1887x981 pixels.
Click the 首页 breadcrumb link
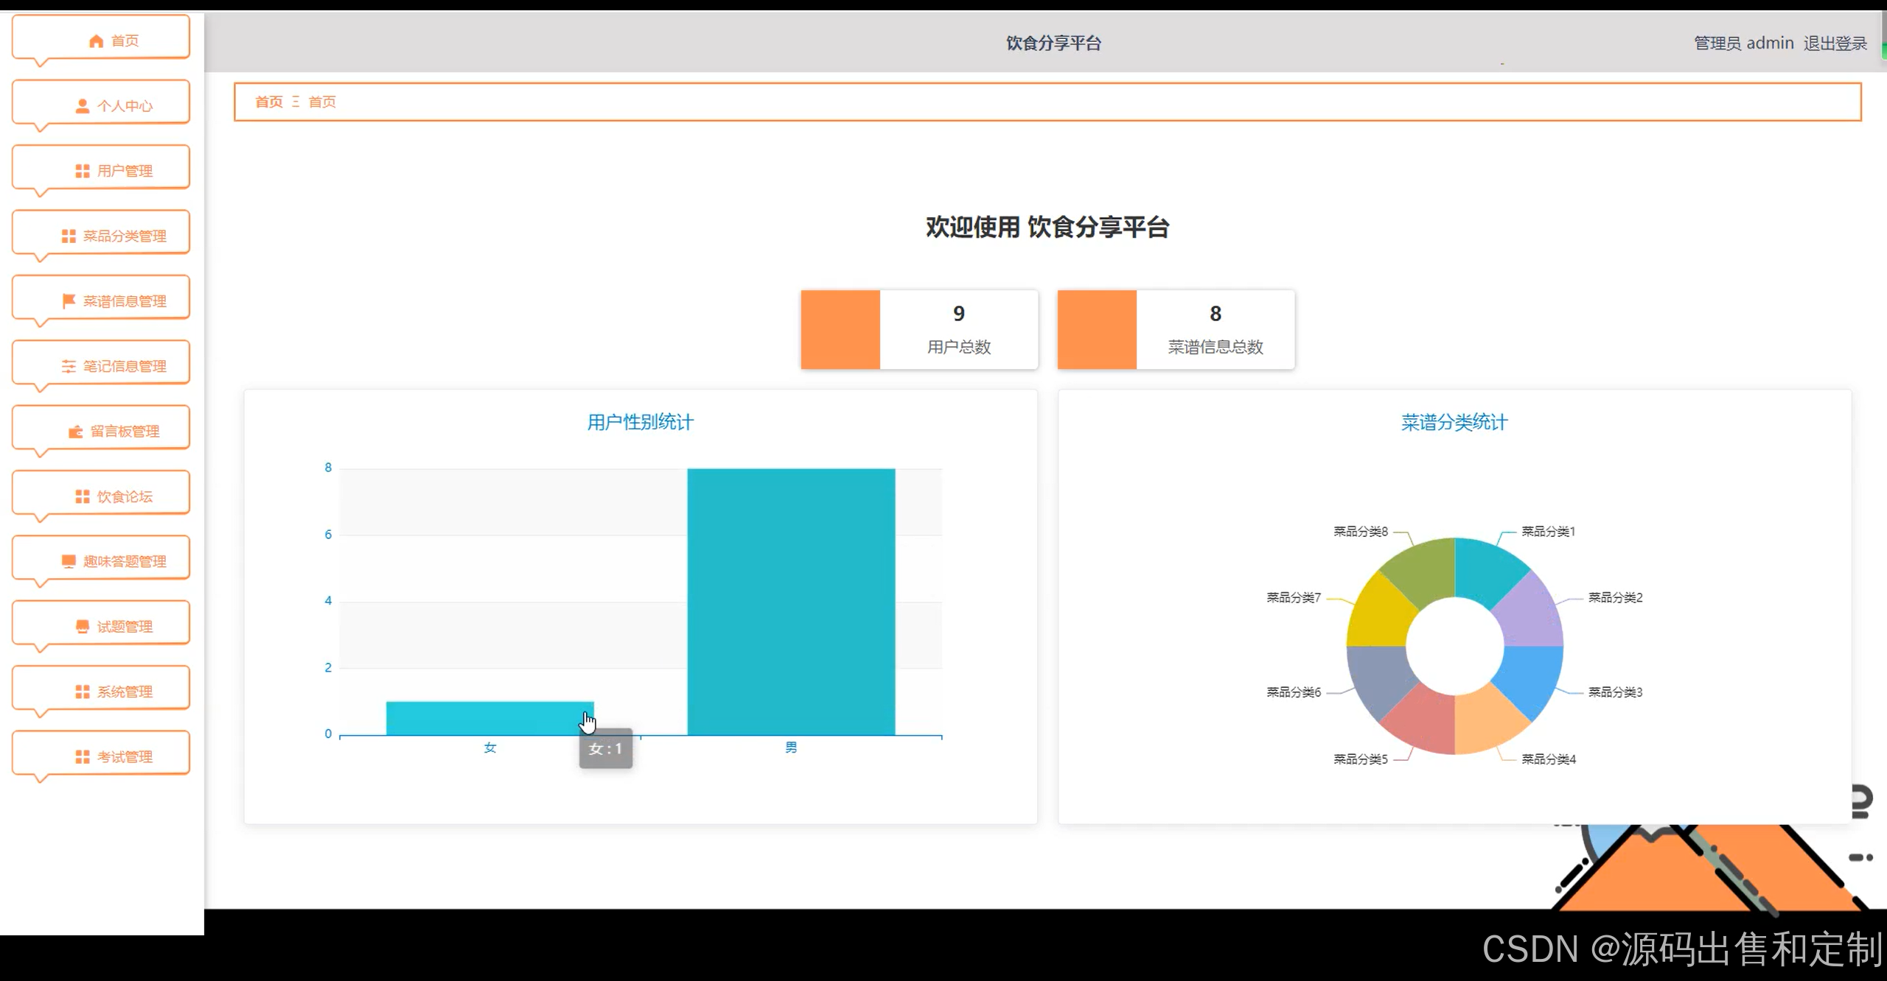click(x=269, y=102)
